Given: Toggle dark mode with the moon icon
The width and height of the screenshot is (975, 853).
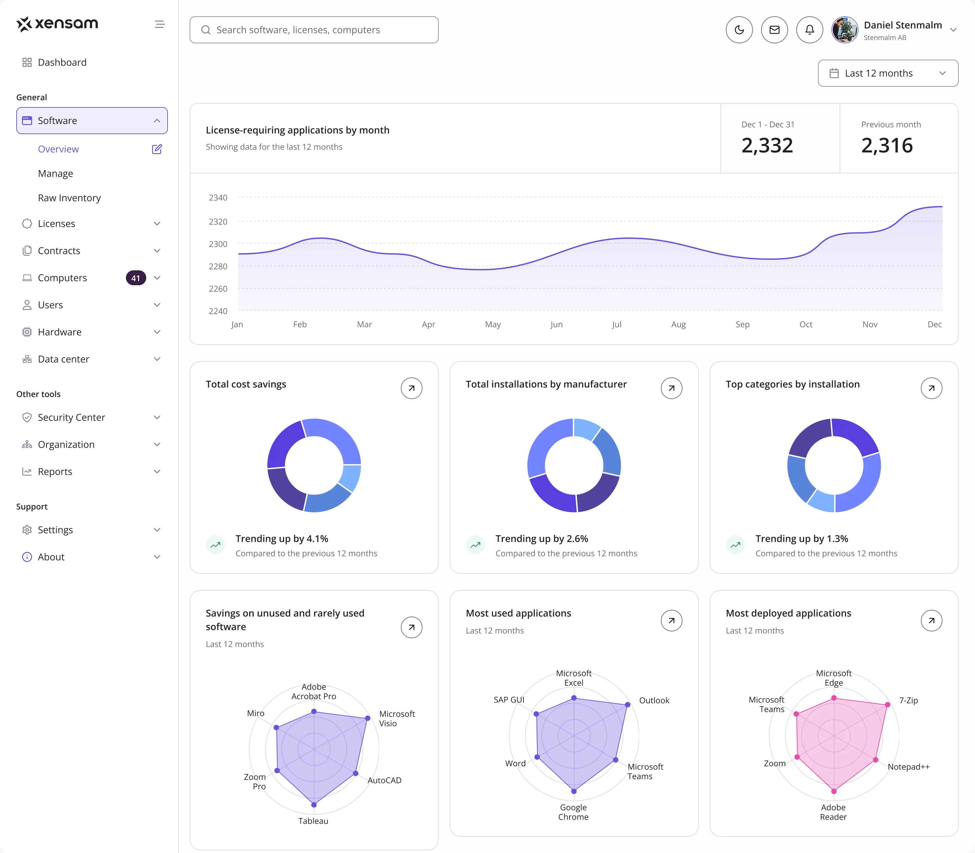Looking at the screenshot, I should tap(739, 30).
